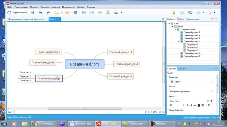Switch to the Формирование подписной базы.xmind tab
Screen dimensions: 227x127
[26, 19]
